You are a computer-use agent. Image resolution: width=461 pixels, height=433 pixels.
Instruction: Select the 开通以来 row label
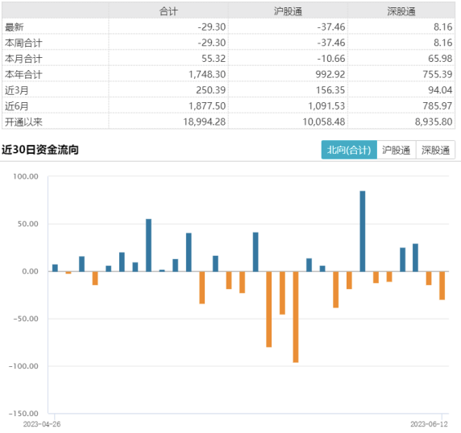[x=23, y=122]
